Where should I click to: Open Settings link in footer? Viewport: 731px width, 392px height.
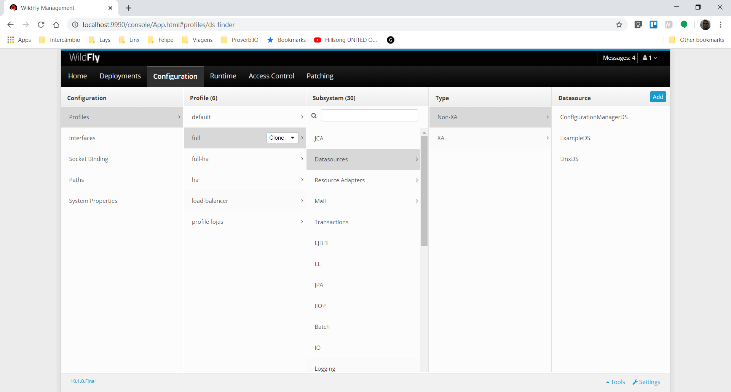pos(646,382)
